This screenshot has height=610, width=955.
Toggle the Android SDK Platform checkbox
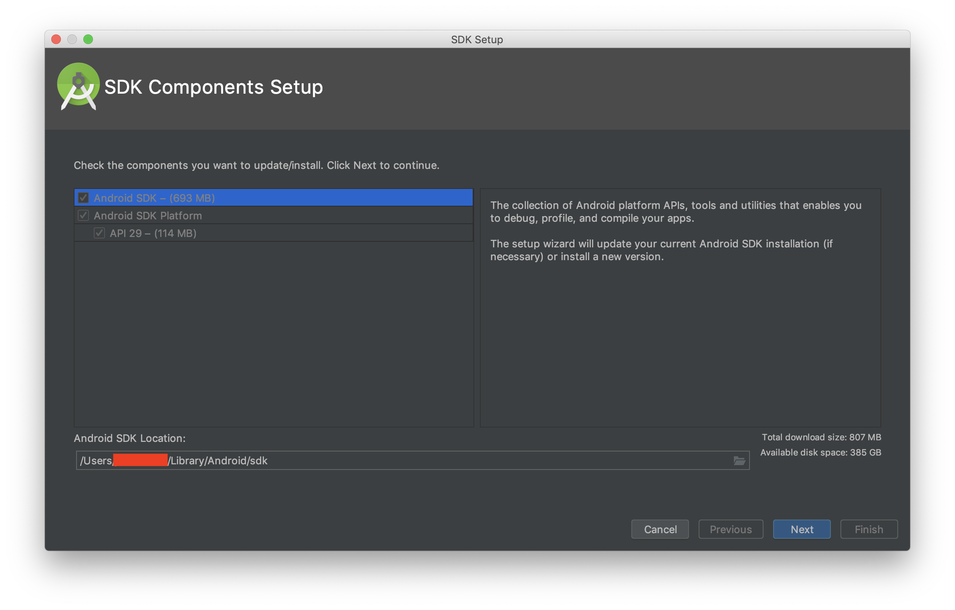pyautogui.click(x=83, y=215)
